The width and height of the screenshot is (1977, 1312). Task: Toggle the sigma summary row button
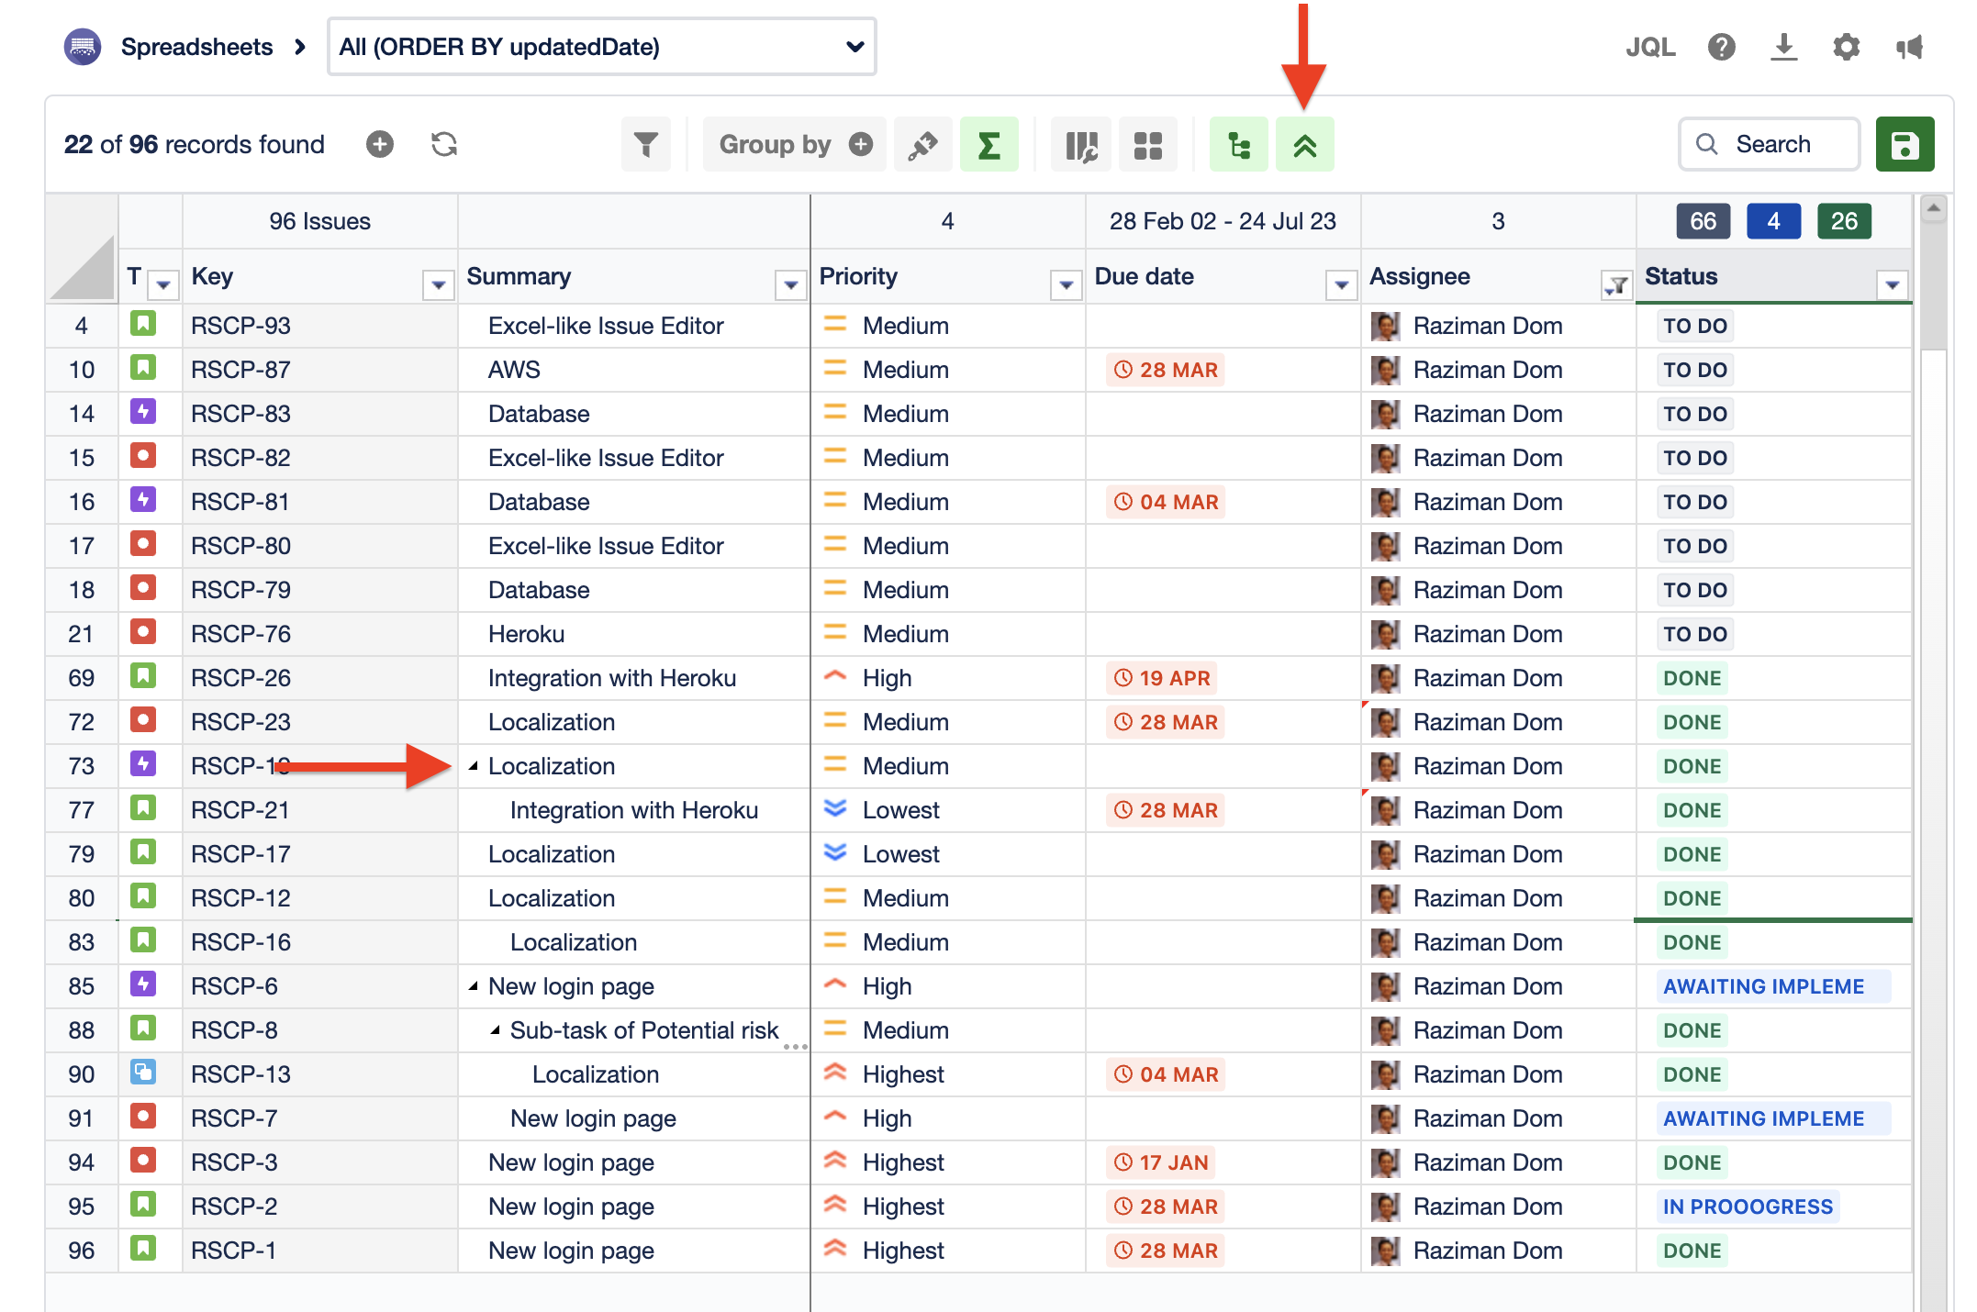click(988, 144)
